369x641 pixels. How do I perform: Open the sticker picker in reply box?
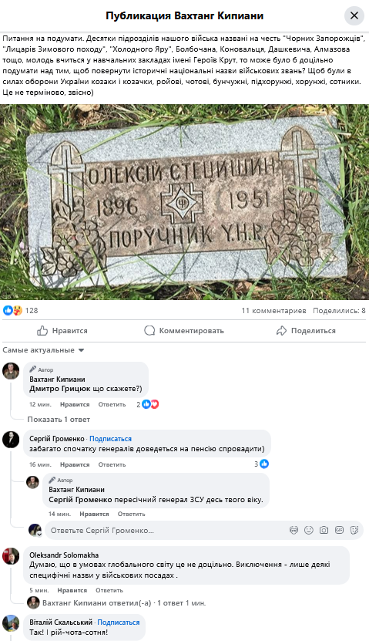coord(354,530)
